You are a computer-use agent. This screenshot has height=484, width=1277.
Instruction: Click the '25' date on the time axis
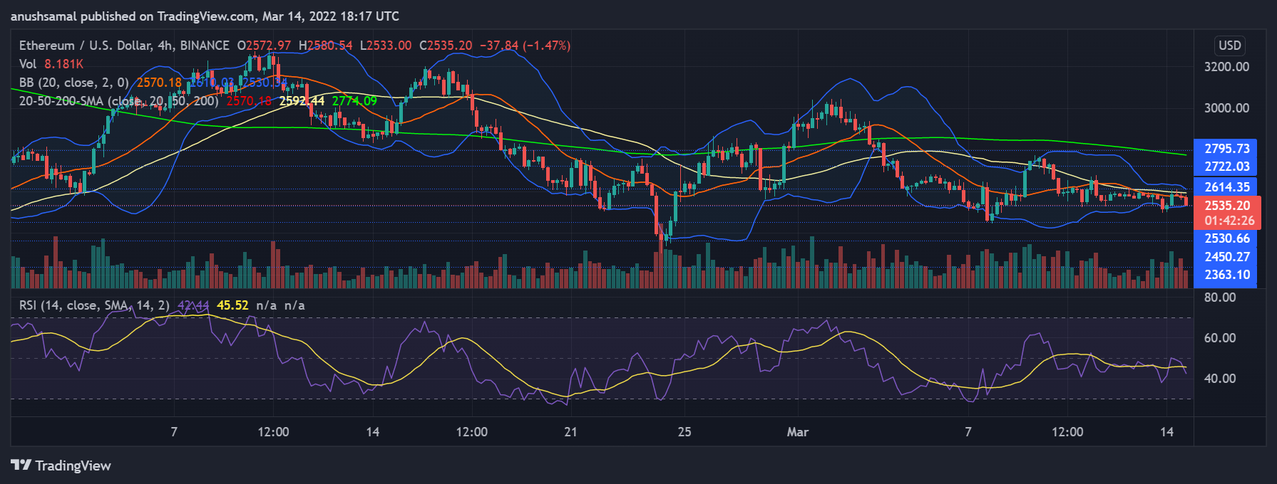click(x=684, y=432)
